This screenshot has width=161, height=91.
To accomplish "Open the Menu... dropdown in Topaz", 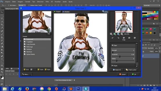I will [x=27, y=74].
